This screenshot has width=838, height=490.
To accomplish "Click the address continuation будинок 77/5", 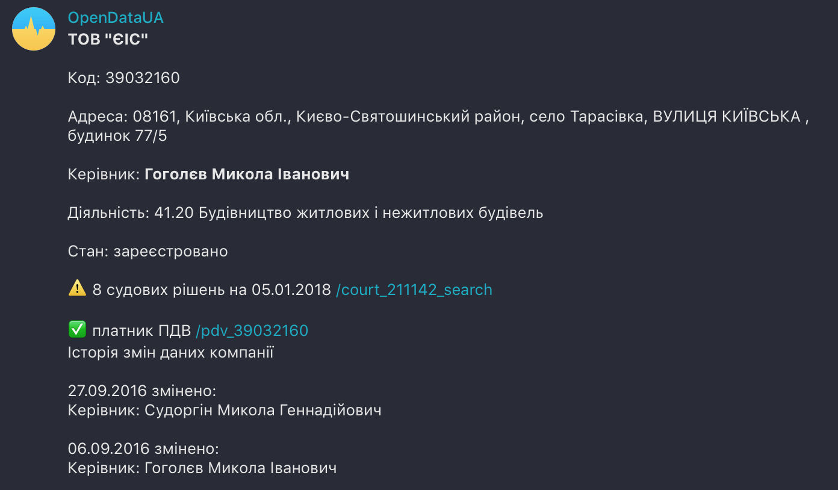I will coord(117,136).
